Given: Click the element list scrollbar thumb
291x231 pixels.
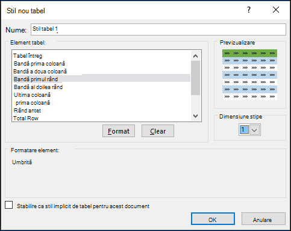Looking at the screenshot, I should point(195,78).
